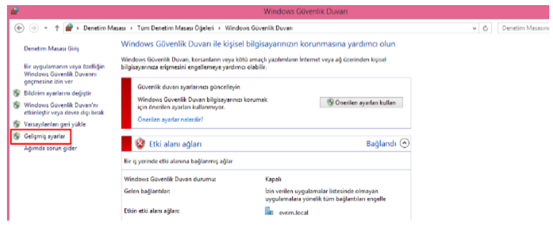Click the Bağlandı status text
Screen dimensions: 553x252
click(x=381, y=144)
